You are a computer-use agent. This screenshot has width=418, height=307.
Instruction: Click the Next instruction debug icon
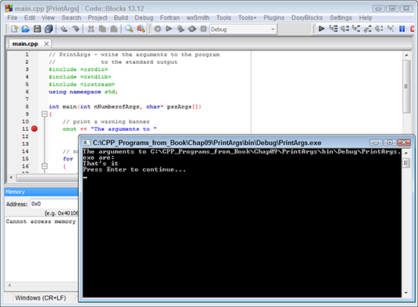[x=379, y=29]
